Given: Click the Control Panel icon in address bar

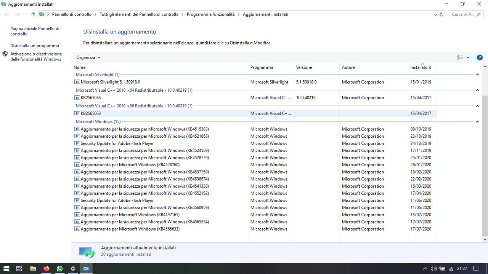Looking at the screenshot, I should (x=42, y=14).
